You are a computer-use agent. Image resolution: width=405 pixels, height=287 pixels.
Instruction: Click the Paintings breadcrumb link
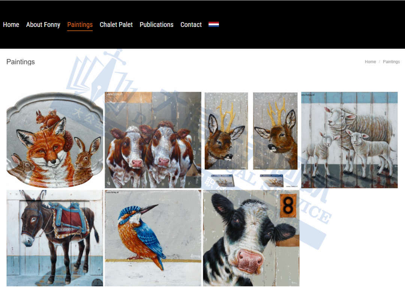pos(391,62)
